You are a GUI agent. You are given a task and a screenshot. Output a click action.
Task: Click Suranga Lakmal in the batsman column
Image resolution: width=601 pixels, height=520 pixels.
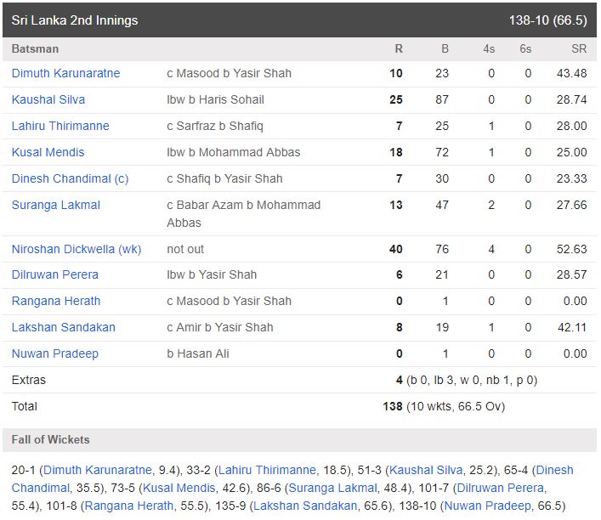pyautogui.click(x=55, y=205)
